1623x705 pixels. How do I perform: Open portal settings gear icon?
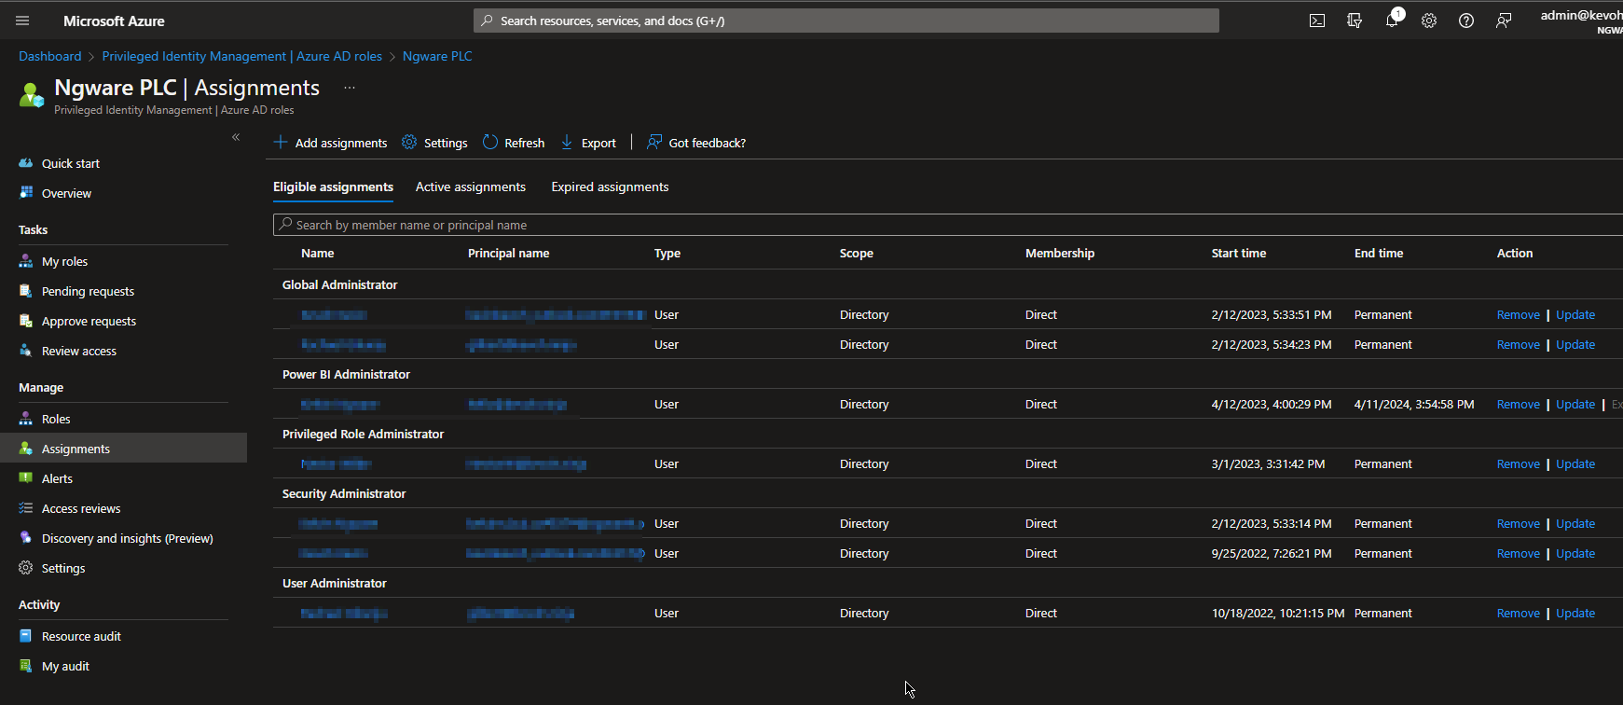coord(1429,21)
